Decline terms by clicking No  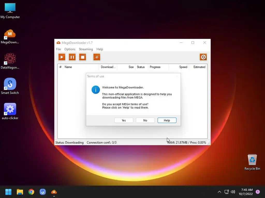tap(145, 120)
